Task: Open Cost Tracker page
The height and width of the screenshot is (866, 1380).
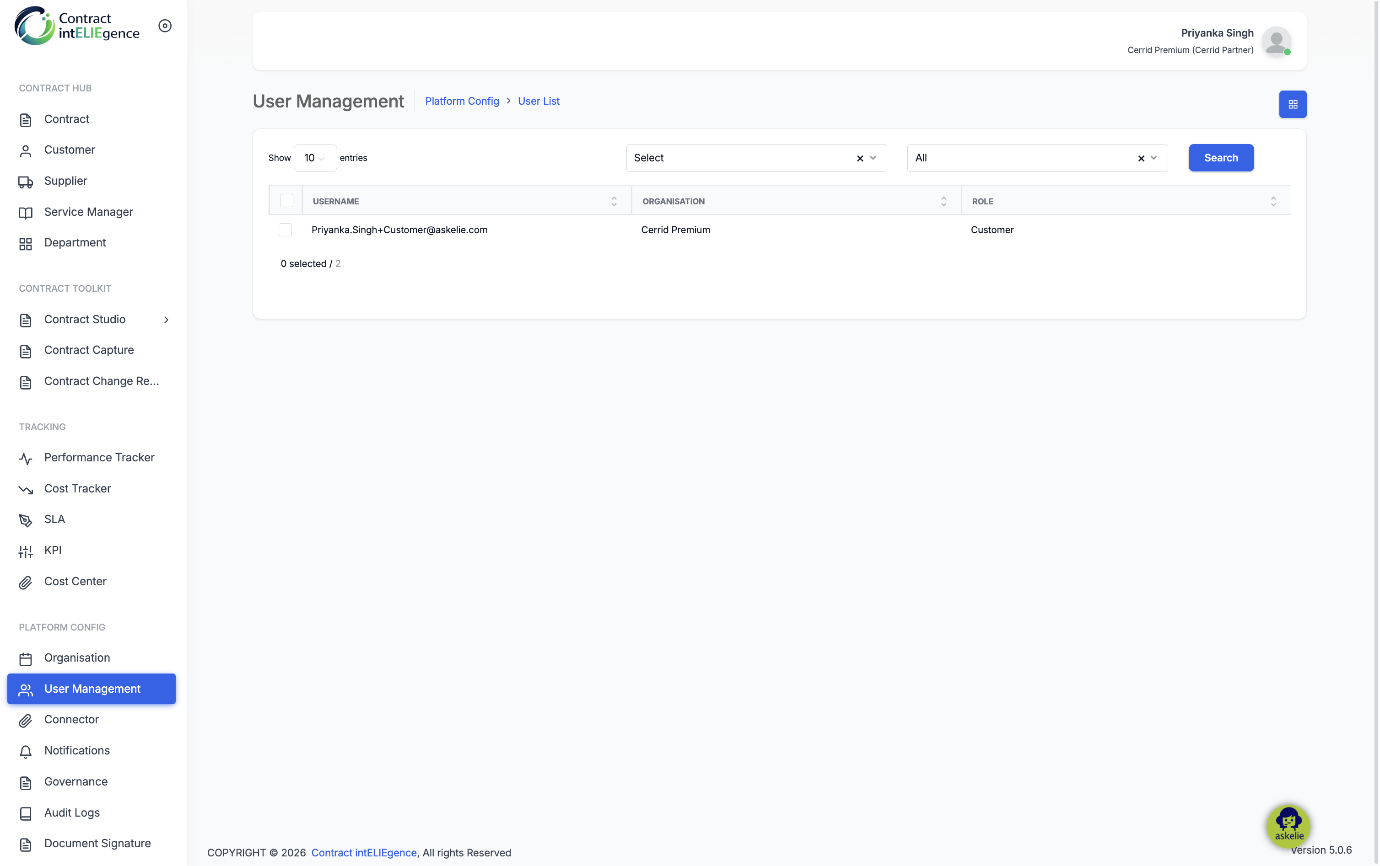Action: [92, 489]
